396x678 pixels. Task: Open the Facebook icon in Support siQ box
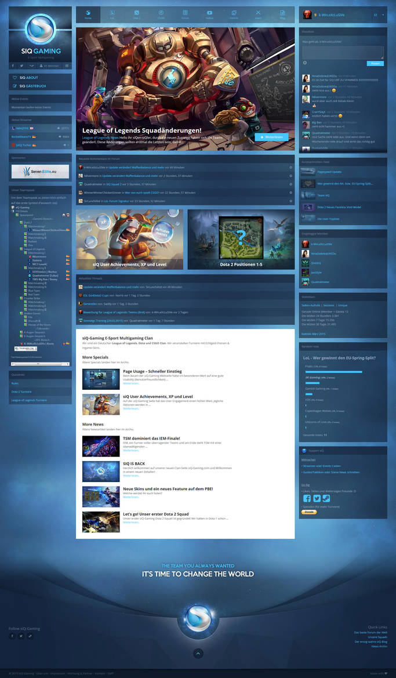tap(307, 499)
